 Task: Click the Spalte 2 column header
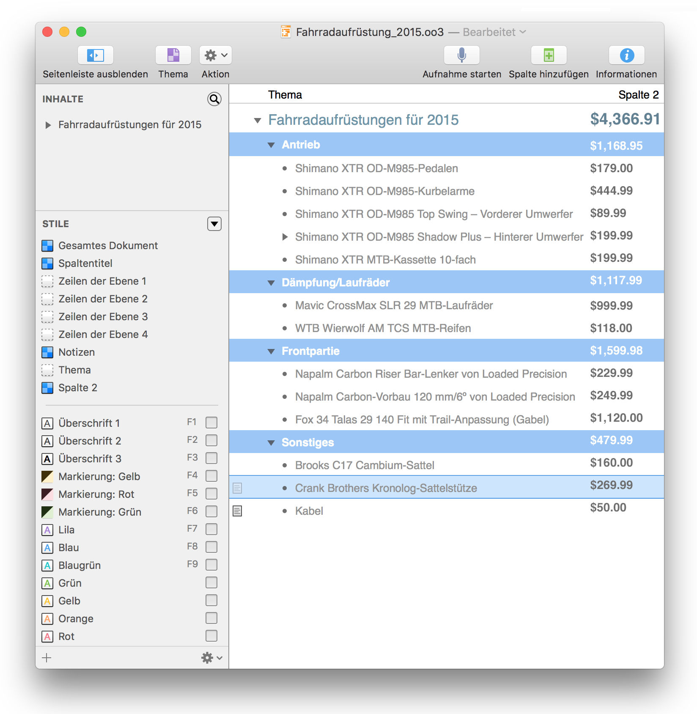(638, 95)
